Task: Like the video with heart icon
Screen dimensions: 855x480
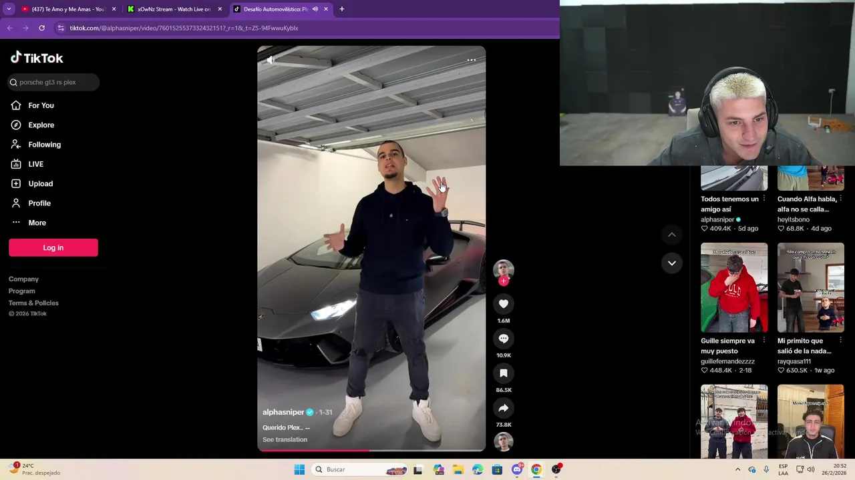Action: [x=504, y=304]
